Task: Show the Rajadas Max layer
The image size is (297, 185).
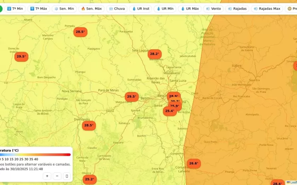Action: [267, 9]
